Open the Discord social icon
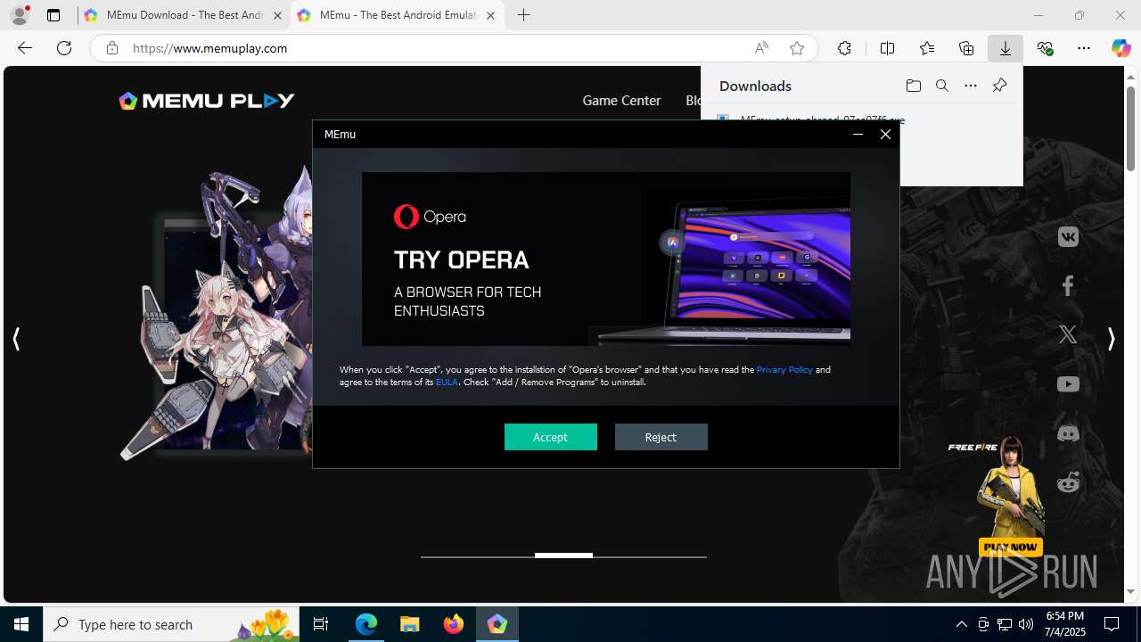This screenshot has height=642, width=1141. pos(1068,433)
